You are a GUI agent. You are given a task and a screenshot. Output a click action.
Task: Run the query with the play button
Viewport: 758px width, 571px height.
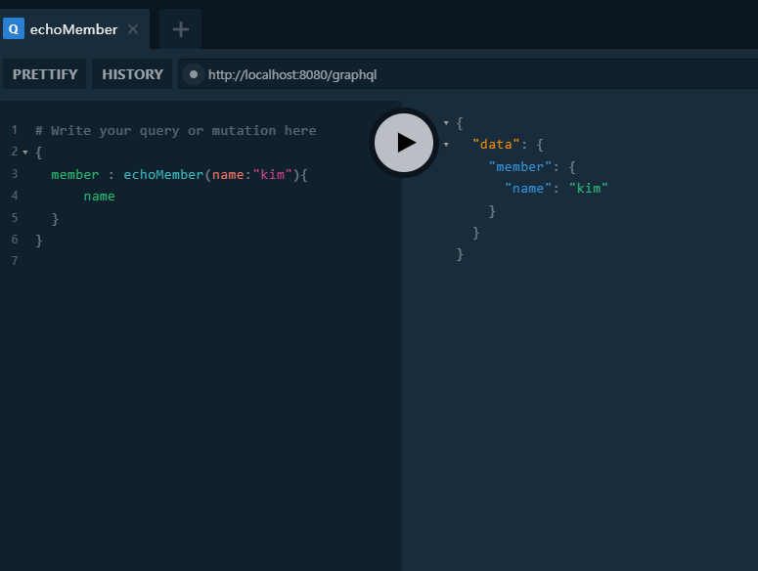404,143
